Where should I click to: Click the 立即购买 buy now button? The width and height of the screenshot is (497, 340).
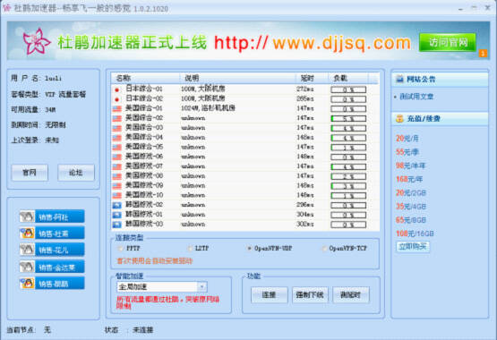413,246
